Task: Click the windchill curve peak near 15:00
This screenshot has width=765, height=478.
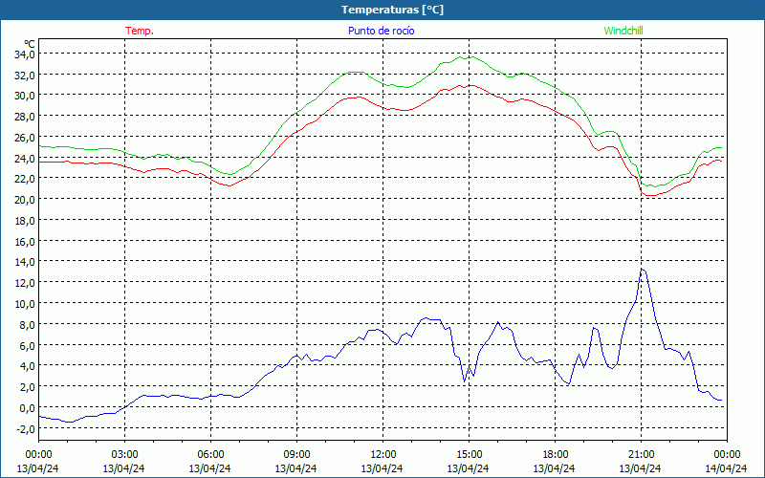Action: (470, 57)
